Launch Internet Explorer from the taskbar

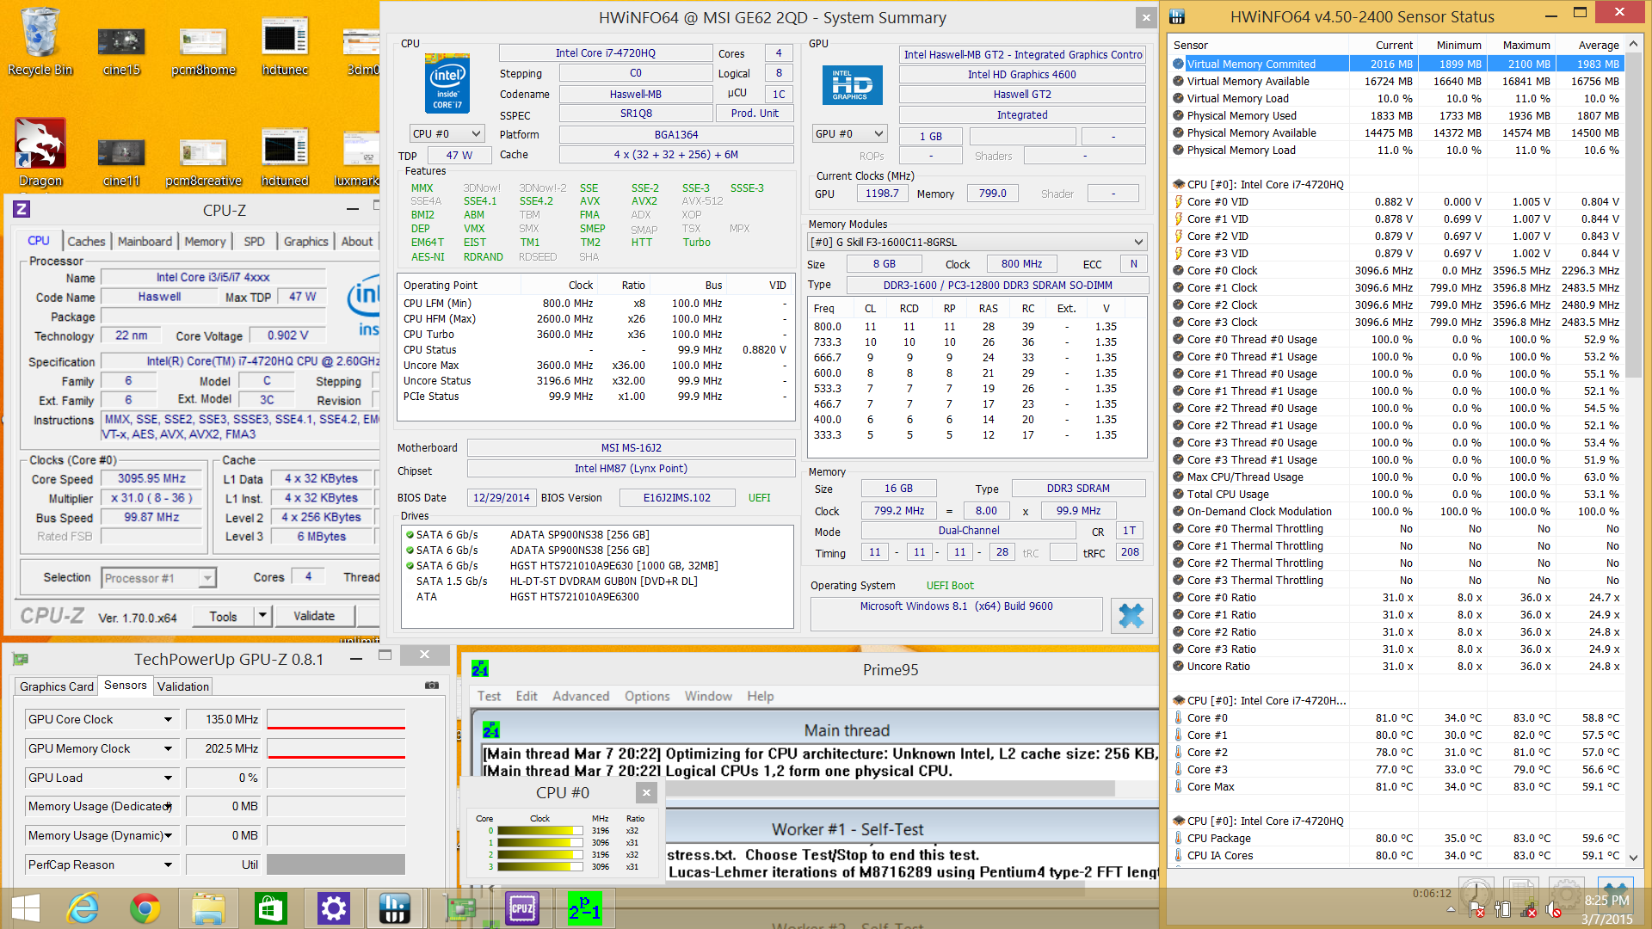click(83, 908)
